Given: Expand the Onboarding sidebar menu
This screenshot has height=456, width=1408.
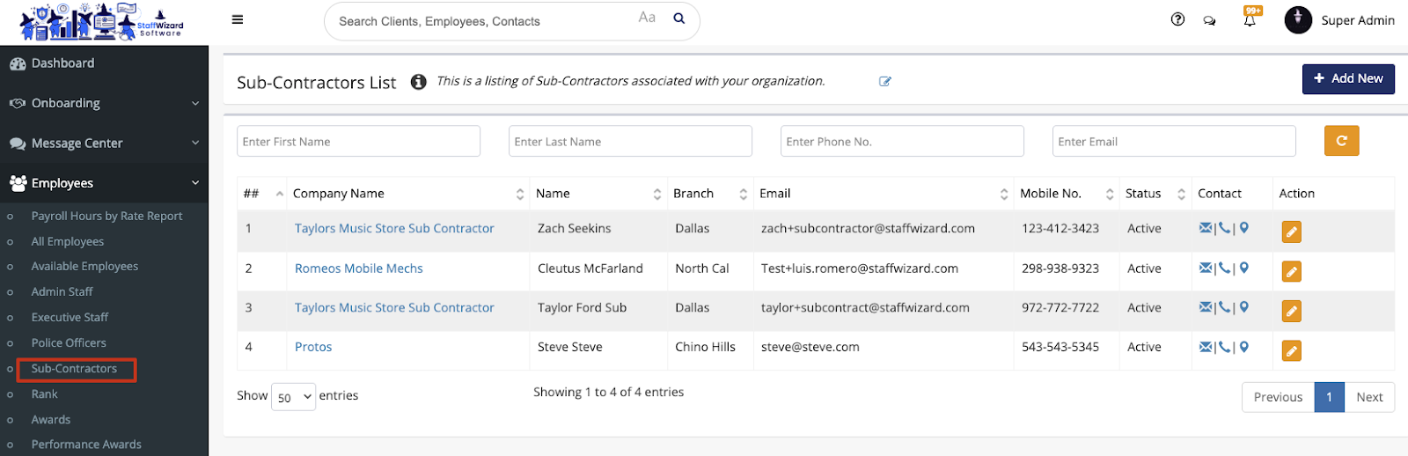Looking at the screenshot, I should pyautogui.click(x=104, y=103).
